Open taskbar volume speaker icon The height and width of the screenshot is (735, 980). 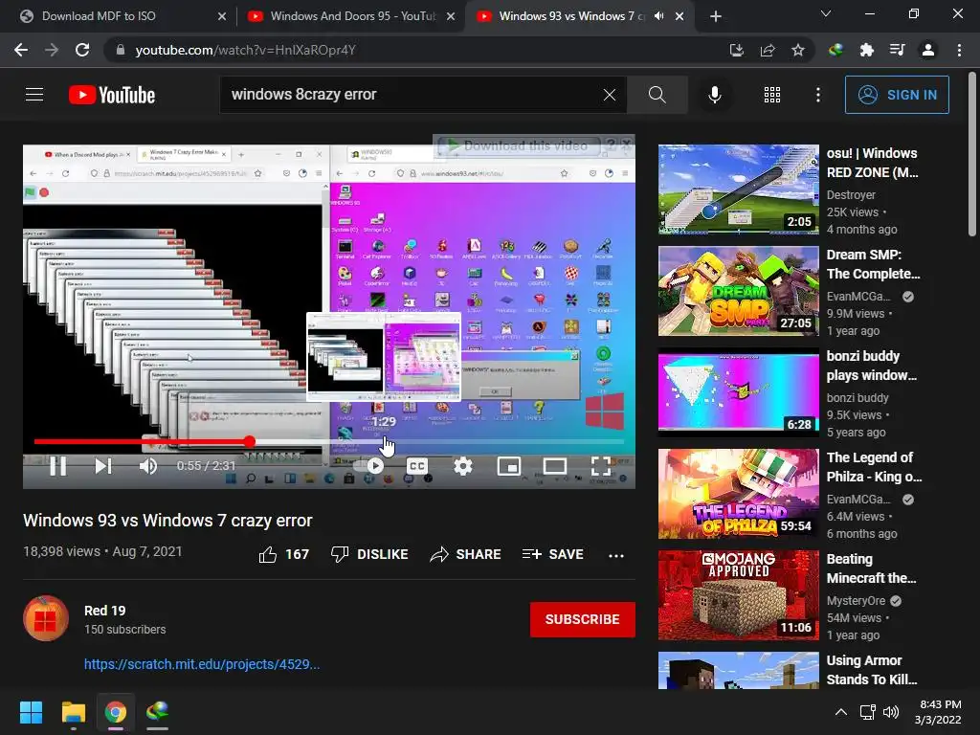click(x=891, y=712)
